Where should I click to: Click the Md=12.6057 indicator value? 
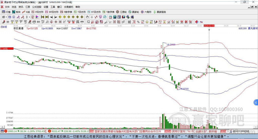pos(62,28)
